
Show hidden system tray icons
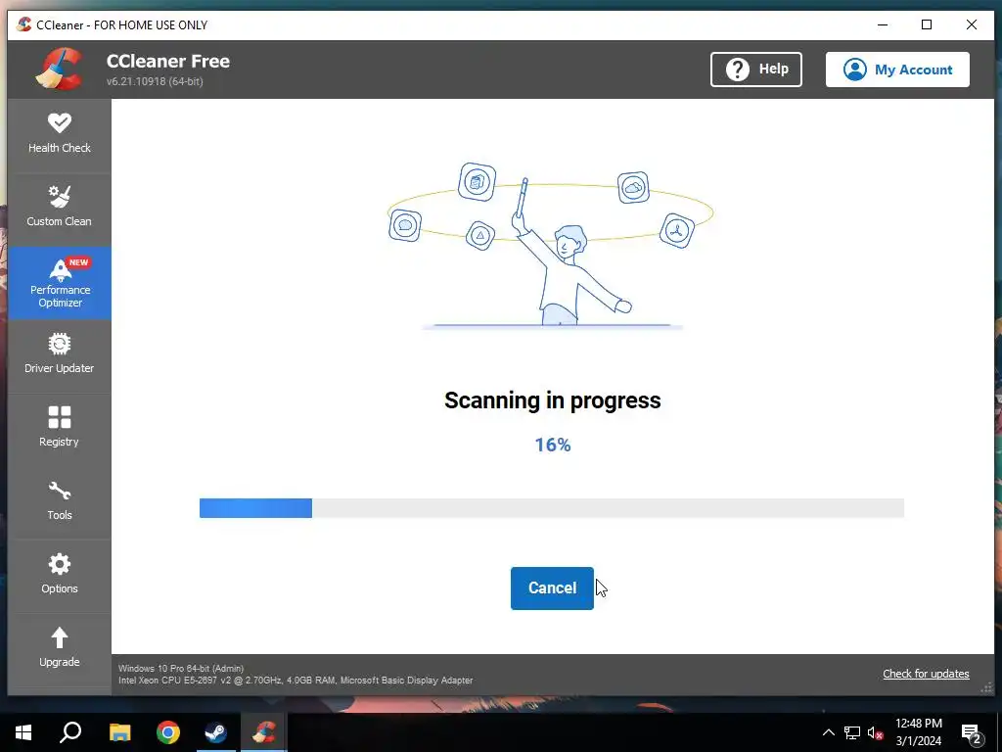click(x=828, y=732)
